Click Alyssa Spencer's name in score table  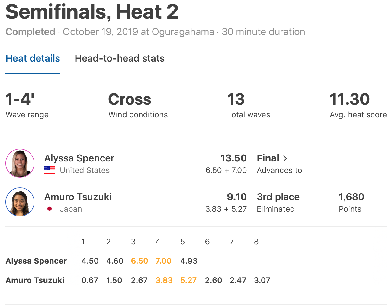coord(36,261)
